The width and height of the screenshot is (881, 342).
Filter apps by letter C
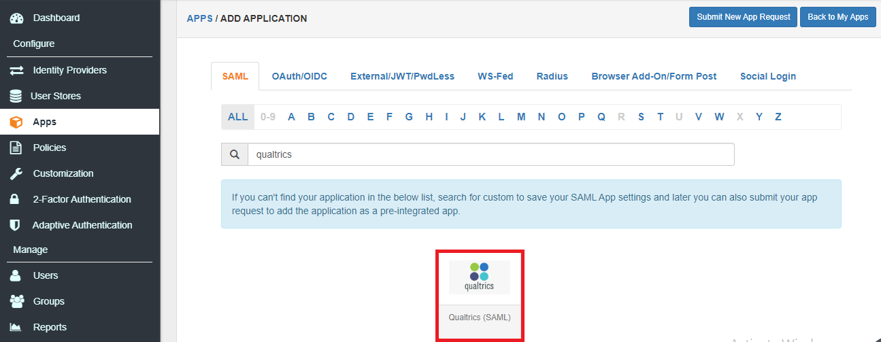331,117
